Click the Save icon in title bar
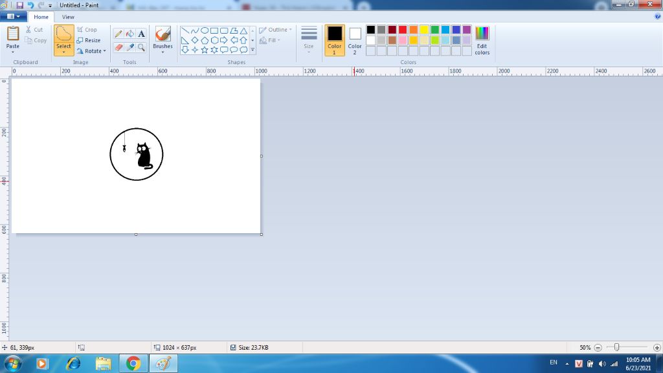 20,5
